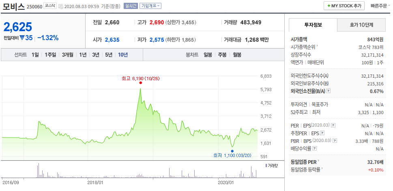This screenshot has width=393, height=191.
Task: Select the 10년 line chart period
Action: tap(123, 55)
